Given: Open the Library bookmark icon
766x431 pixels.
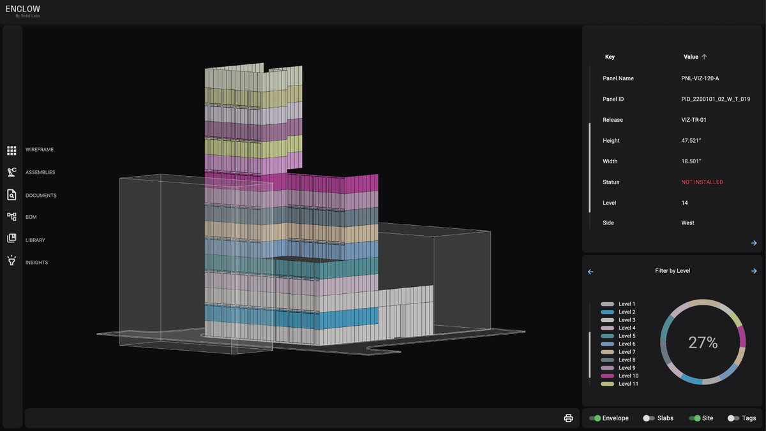Looking at the screenshot, I should (11, 238).
